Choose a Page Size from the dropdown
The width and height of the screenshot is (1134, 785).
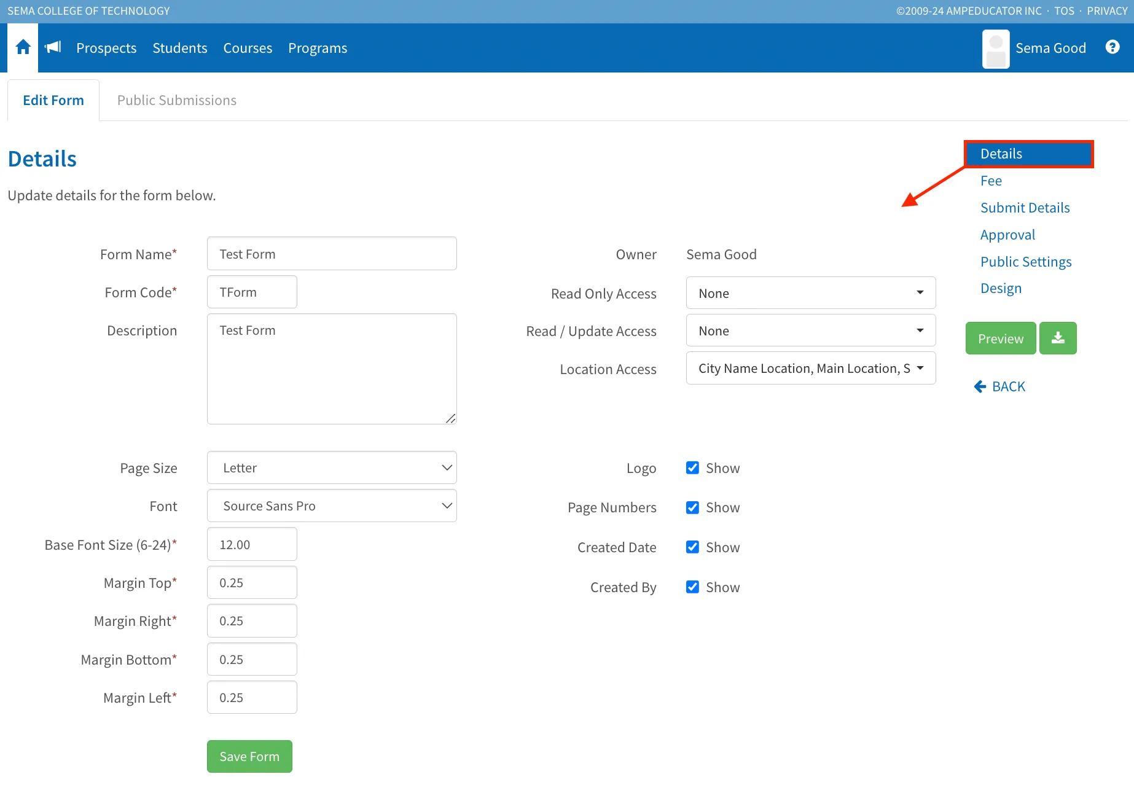click(332, 467)
